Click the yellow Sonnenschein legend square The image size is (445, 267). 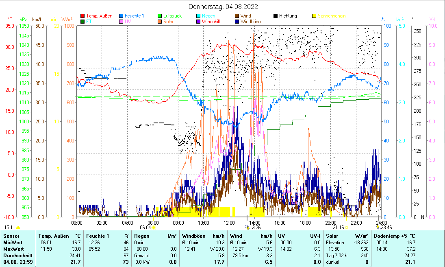(314, 16)
